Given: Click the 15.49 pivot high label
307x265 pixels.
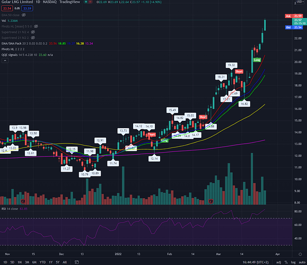Looking at the screenshot, I should [x=172, y=110].
